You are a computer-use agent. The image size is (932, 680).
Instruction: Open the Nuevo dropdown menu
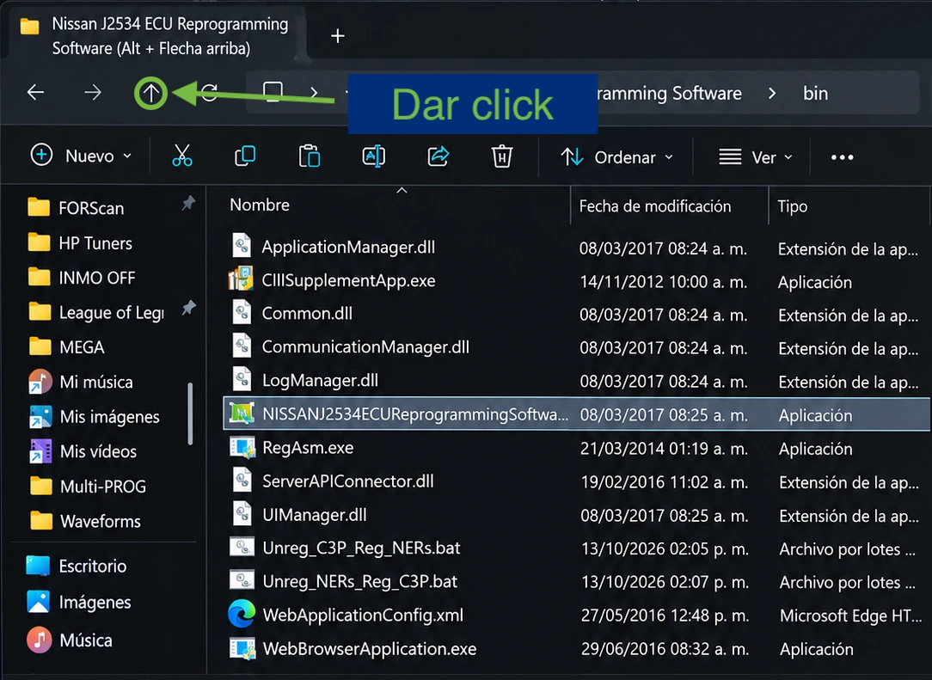pyautogui.click(x=82, y=156)
